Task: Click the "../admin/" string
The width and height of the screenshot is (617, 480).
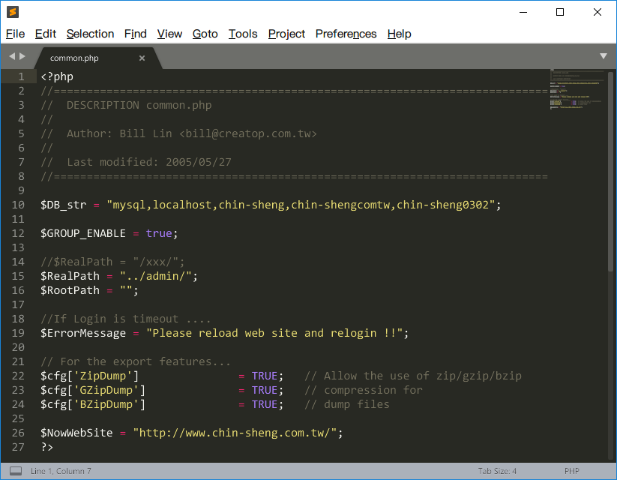Action: coord(156,276)
